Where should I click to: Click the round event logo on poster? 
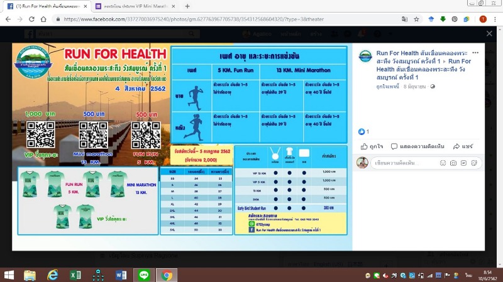pos(33,62)
